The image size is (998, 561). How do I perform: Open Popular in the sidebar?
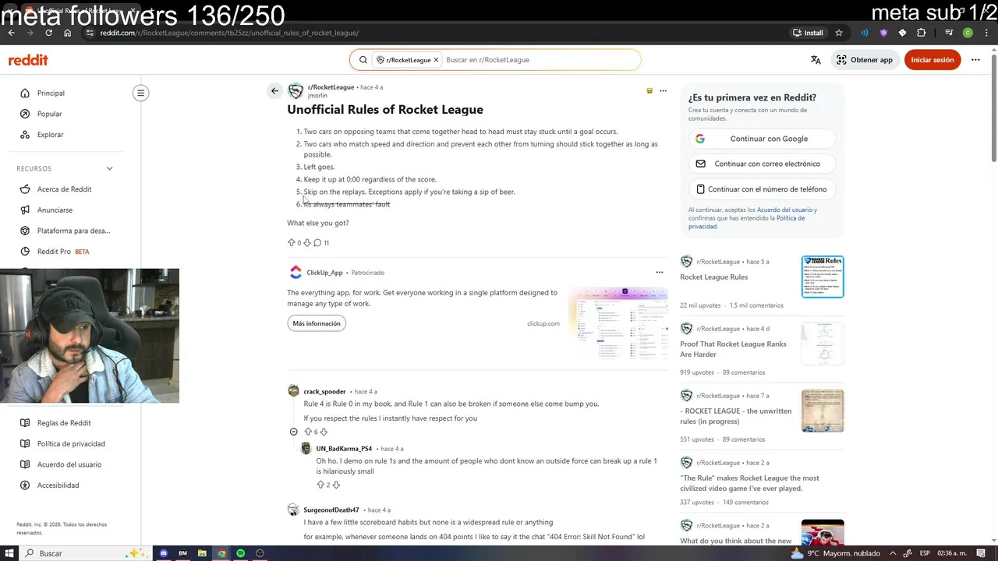(49, 114)
